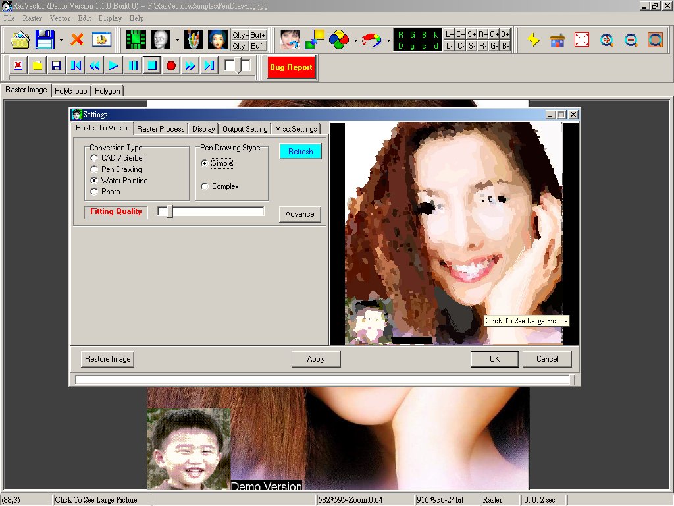Click the blue-haired girl icon
674x506 pixels.
click(x=217, y=40)
